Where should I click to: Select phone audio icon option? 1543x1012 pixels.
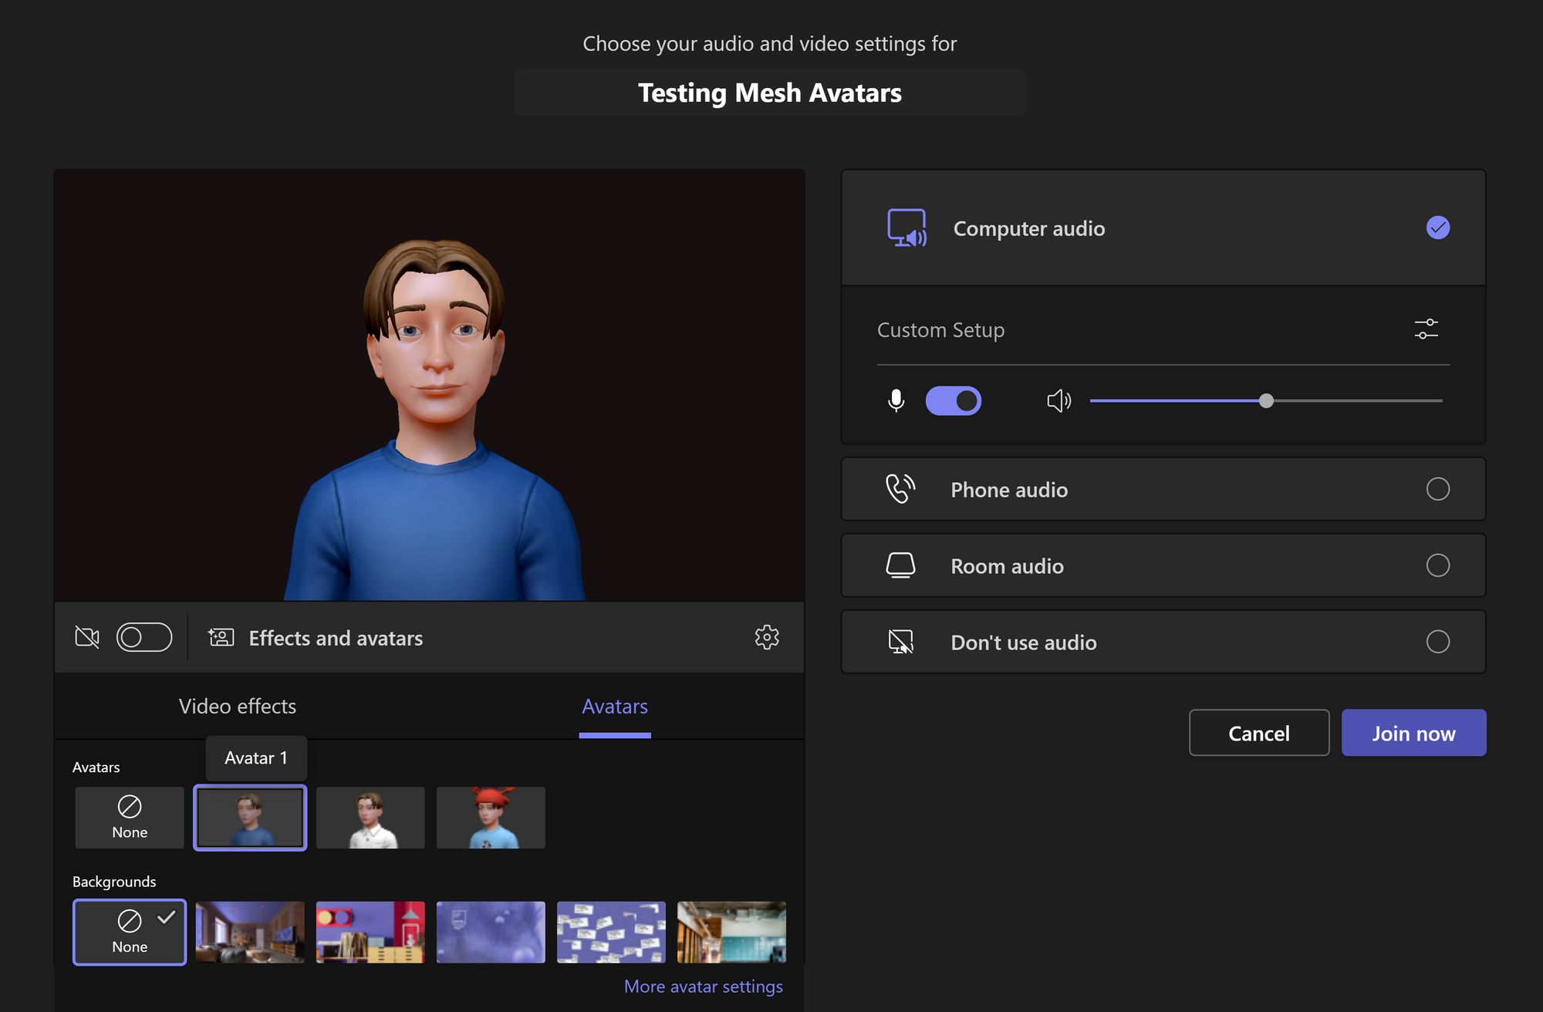tap(900, 488)
